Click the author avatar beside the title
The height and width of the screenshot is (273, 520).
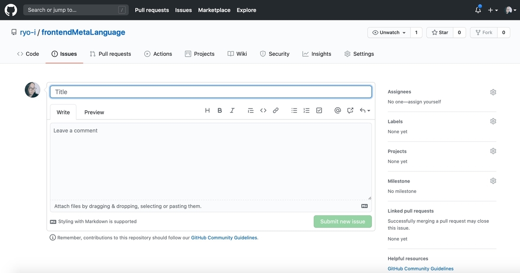pos(32,90)
